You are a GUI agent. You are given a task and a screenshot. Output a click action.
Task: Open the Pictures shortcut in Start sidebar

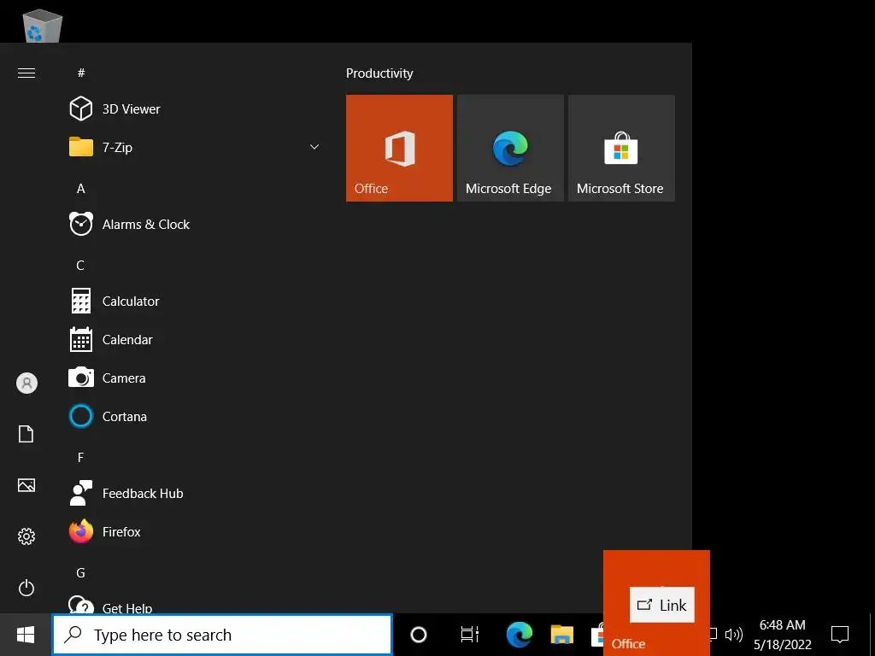tap(26, 485)
